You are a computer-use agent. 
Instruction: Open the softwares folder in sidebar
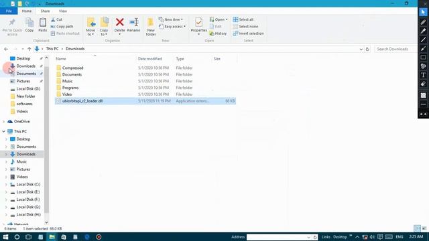click(x=24, y=104)
